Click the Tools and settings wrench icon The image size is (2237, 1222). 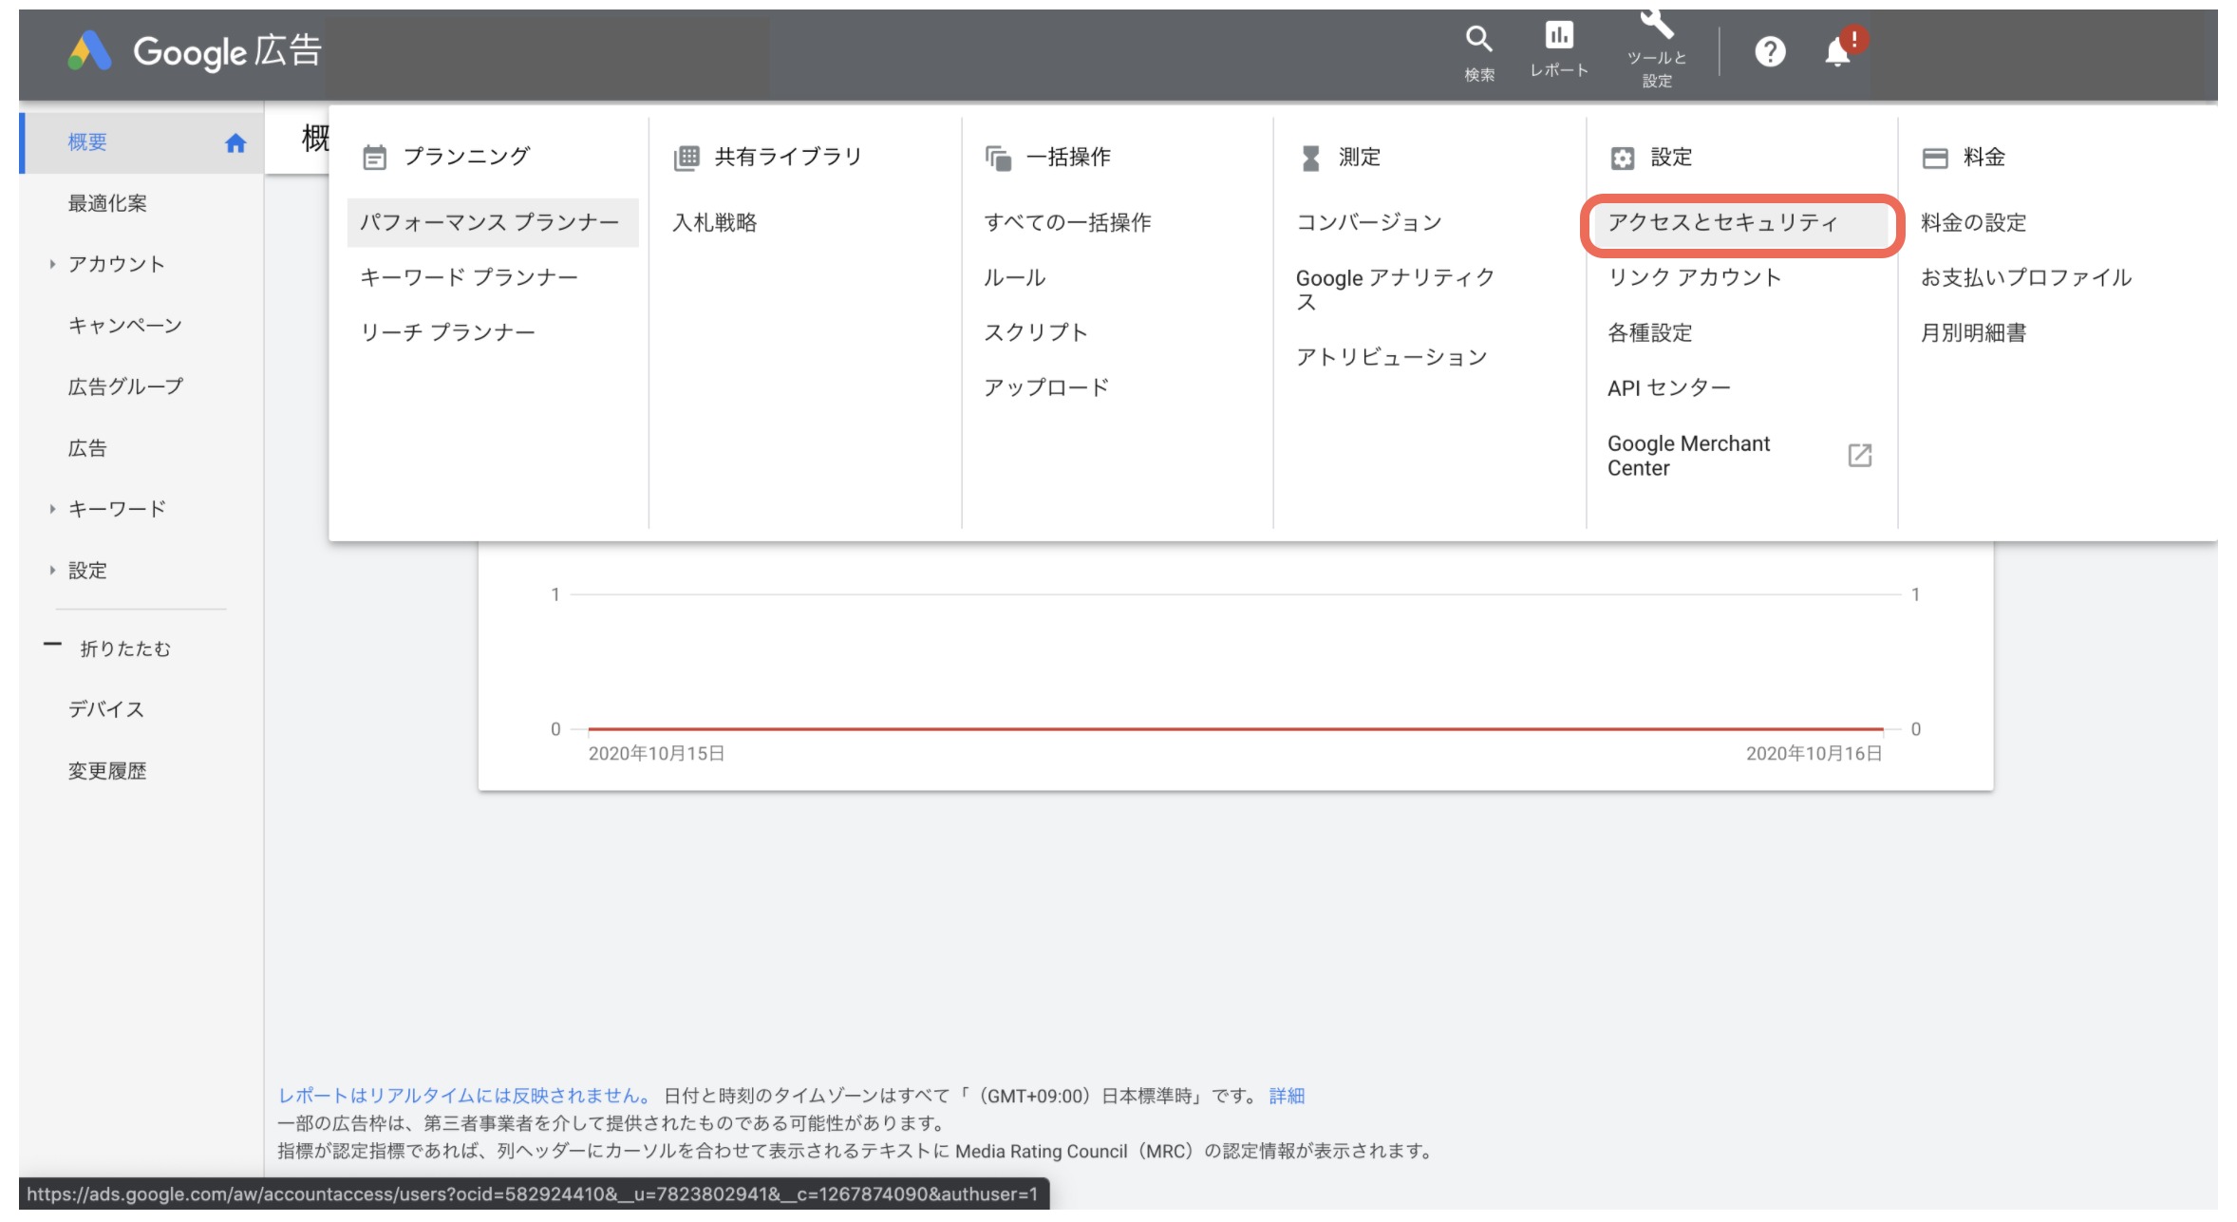1657,25
